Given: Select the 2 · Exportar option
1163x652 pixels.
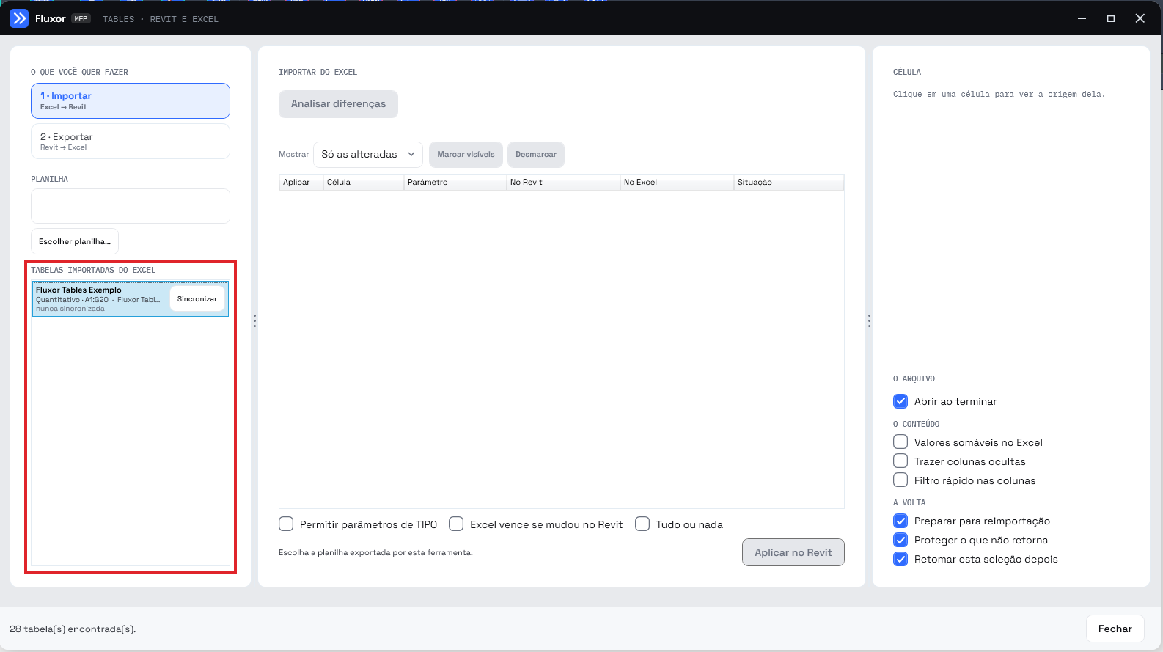Looking at the screenshot, I should (x=131, y=141).
